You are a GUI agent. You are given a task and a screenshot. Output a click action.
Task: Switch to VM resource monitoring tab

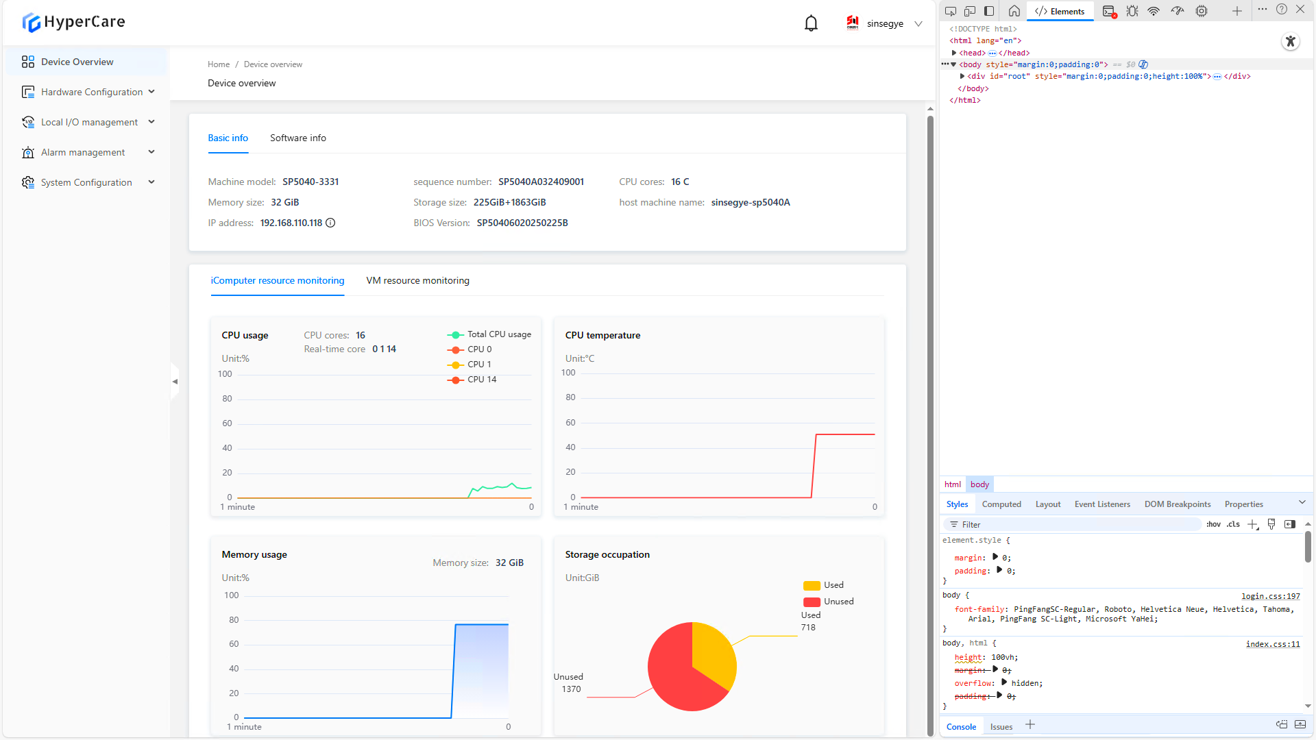(417, 280)
